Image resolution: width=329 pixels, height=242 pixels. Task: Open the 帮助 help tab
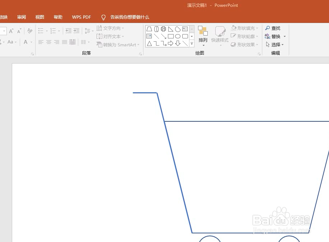point(58,17)
